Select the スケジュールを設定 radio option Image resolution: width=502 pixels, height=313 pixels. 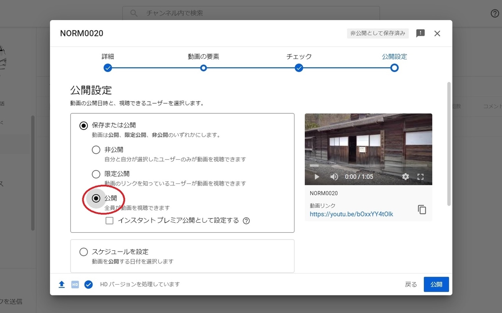point(84,252)
